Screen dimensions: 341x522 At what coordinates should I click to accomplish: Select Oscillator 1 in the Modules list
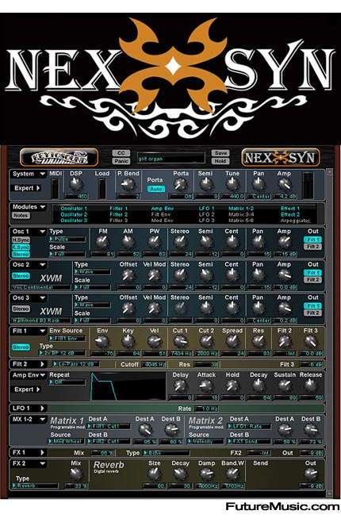click(x=74, y=209)
